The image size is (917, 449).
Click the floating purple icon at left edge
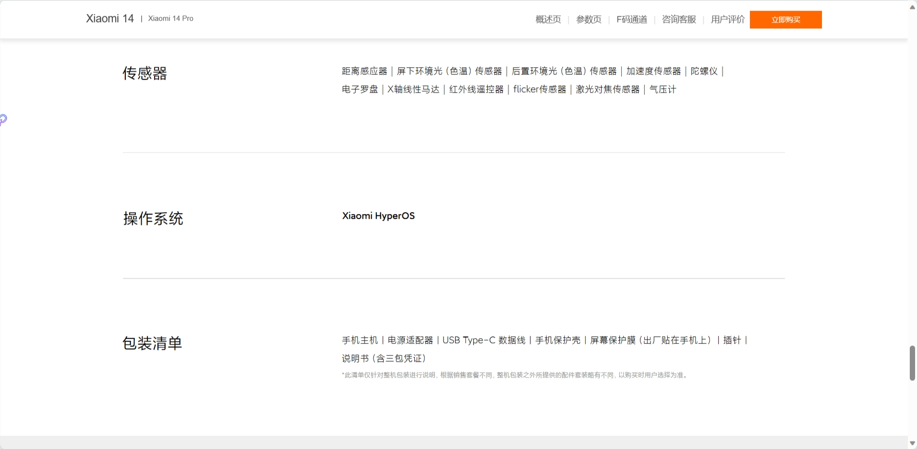[x=3, y=119]
